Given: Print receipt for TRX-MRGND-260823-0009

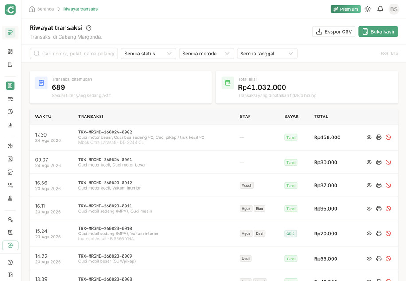Looking at the screenshot, I should pyautogui.click(x=379, y=258).
